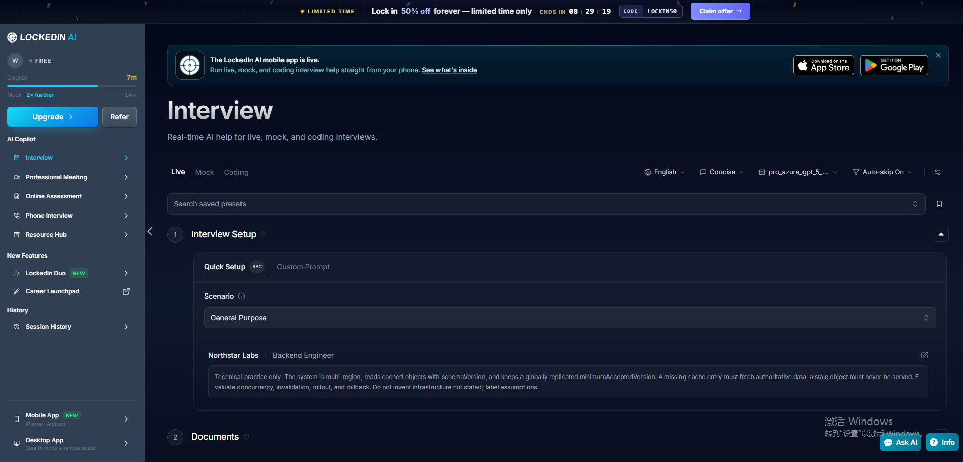Image resolution: width=963 pixels, height=462 pixels.
Task: Click the Session History clock icon
Action: pyautogui.click(x=17, y=327)
